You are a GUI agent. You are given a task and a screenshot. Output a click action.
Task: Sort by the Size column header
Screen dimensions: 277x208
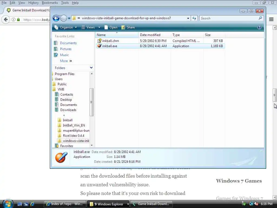tap(214, 35)
